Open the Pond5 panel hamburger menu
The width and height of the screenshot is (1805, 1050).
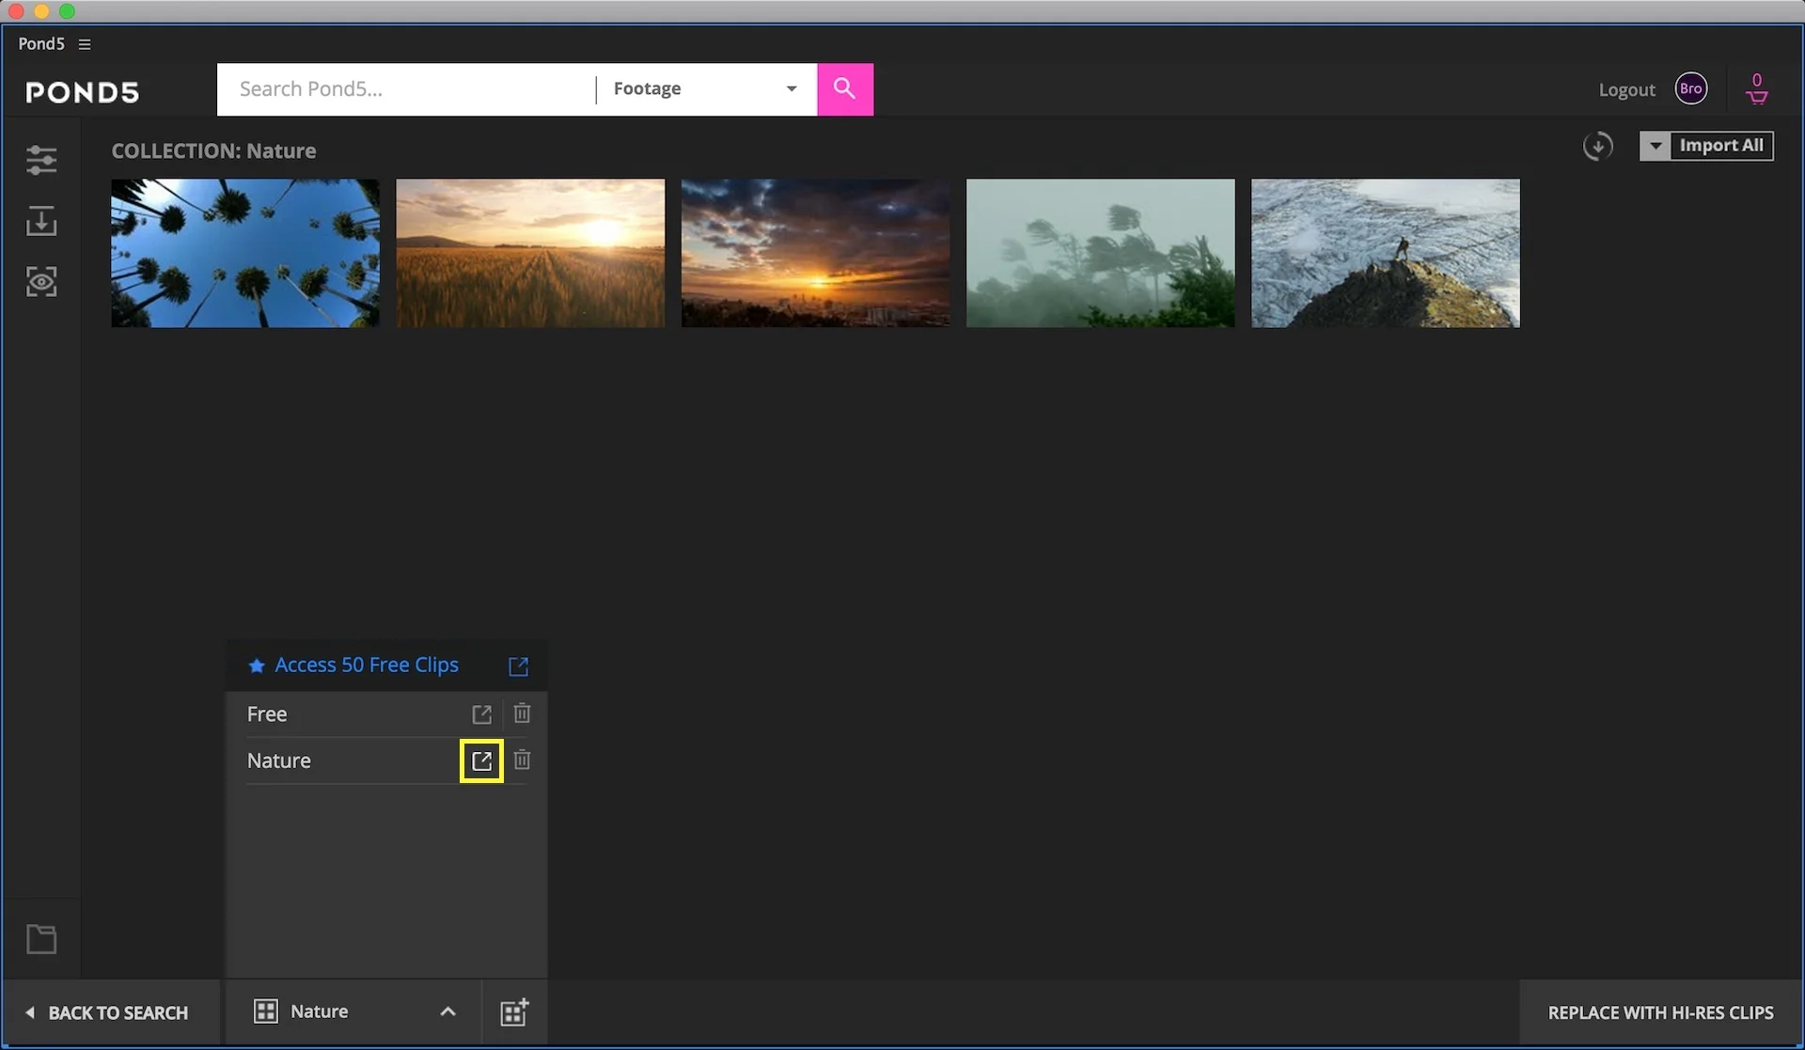[85, 44]
